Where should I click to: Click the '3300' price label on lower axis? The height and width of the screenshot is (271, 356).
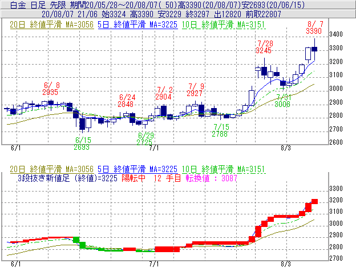(x=336, y=189)
